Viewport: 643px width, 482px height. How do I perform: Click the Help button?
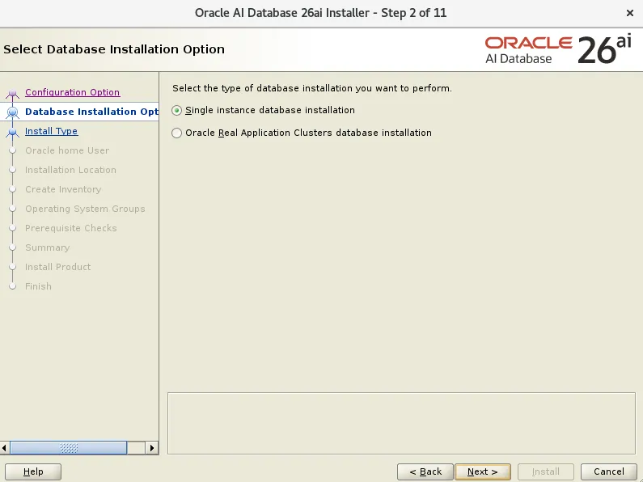[x=33, y=471]
